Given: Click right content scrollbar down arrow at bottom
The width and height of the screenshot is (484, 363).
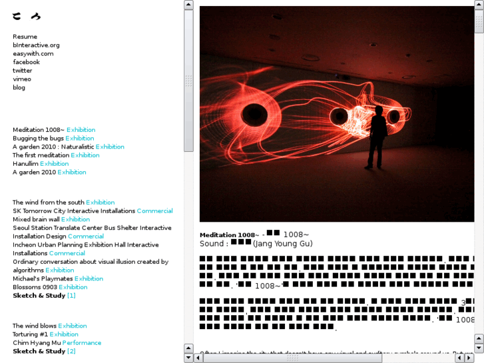Looking at the screenshot, I should click(x=479, y=348).
